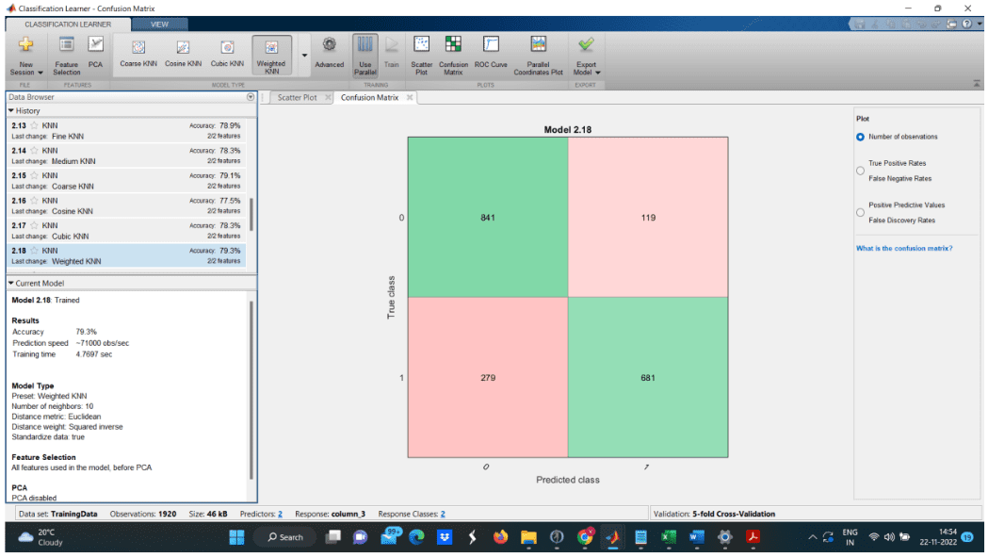Open the Parallel Coordinates Plot
Image resolution: width=988 pixels, height=557 pixels.
(538, 56)
